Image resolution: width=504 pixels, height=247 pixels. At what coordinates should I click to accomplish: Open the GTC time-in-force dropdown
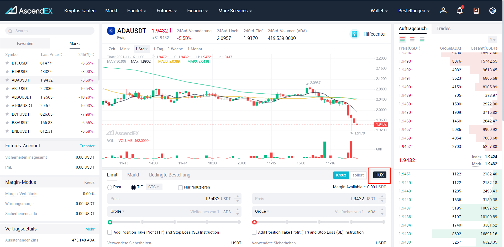pos(154,187)
